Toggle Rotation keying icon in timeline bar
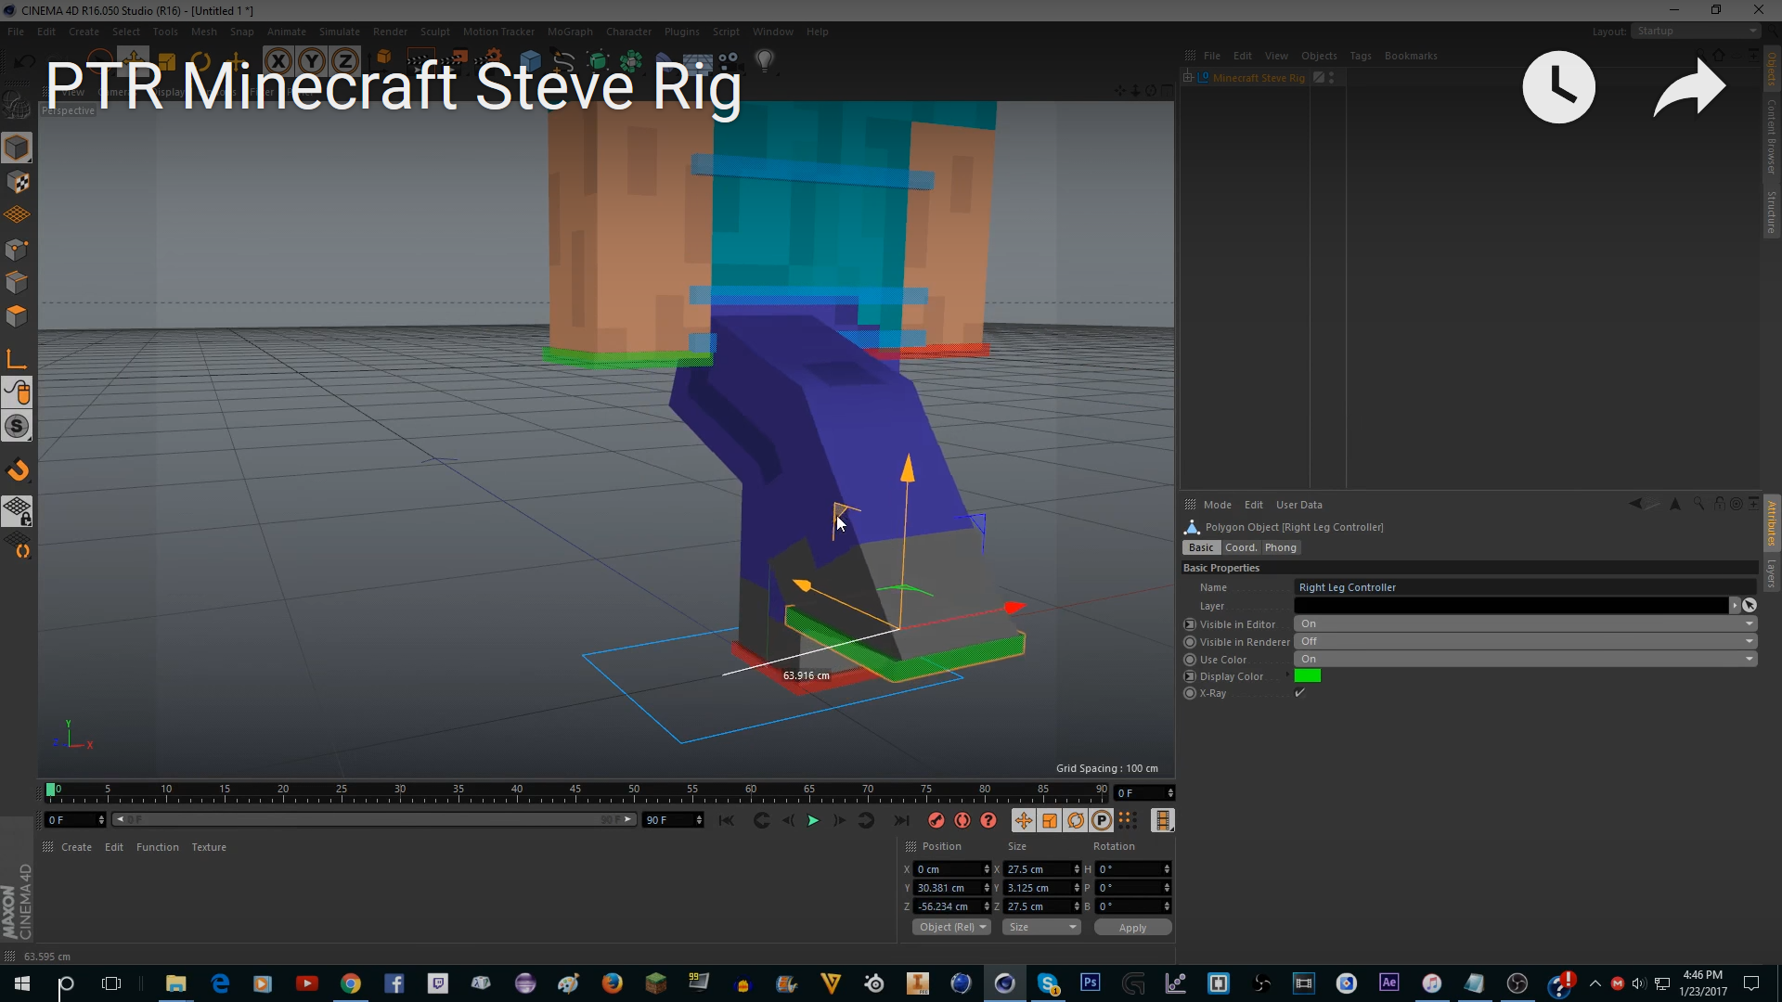This screenshot has height=1002, width=1782. click(x=1075, y=820)
